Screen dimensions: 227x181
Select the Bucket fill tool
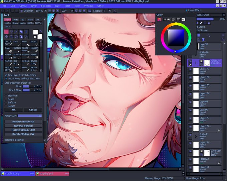9,56
